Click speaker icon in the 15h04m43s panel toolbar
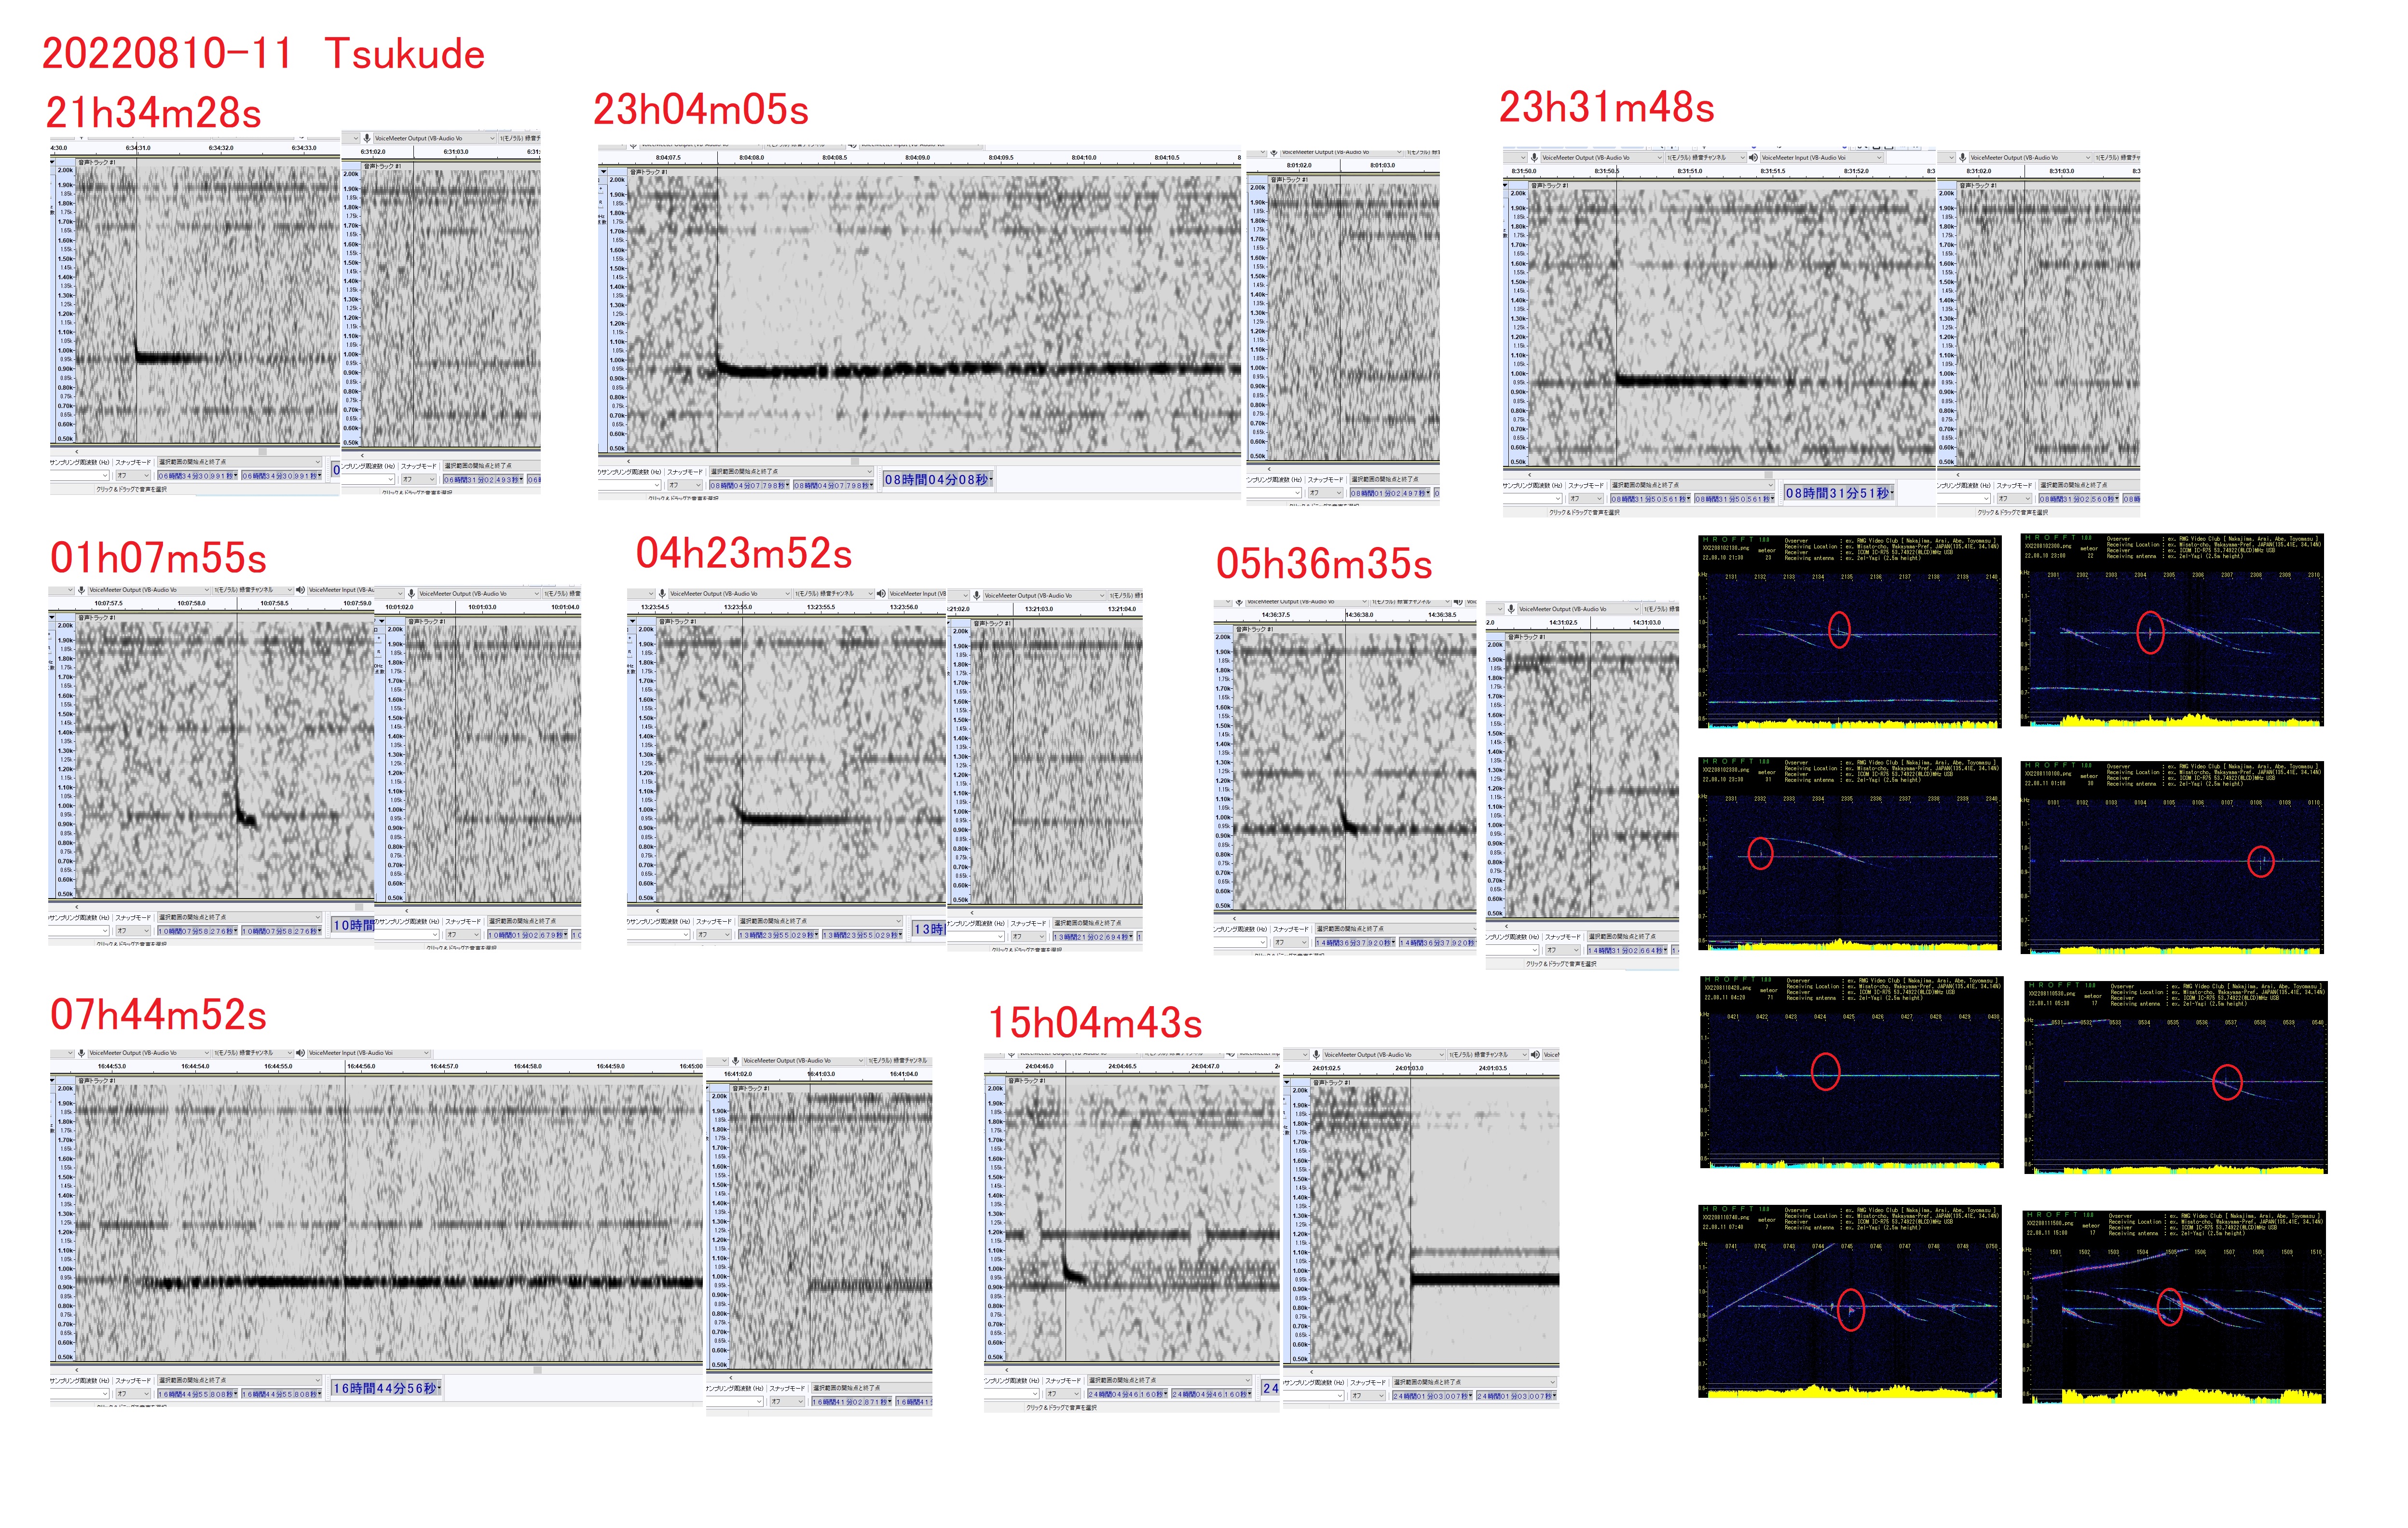Screen dimensions: 2408x1528 (x=1535, y=1054)
